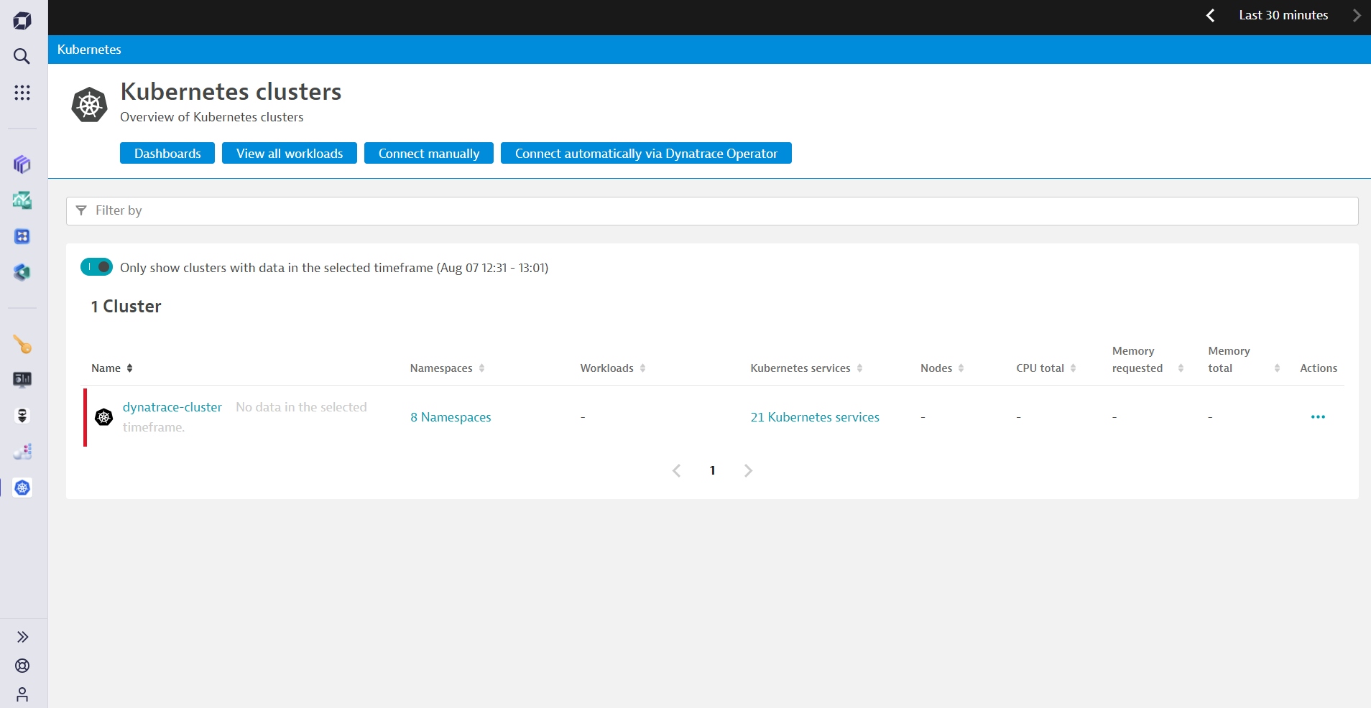
Task: Select the Kubernetes wheel sidebar icon
Action: (22, 488)
